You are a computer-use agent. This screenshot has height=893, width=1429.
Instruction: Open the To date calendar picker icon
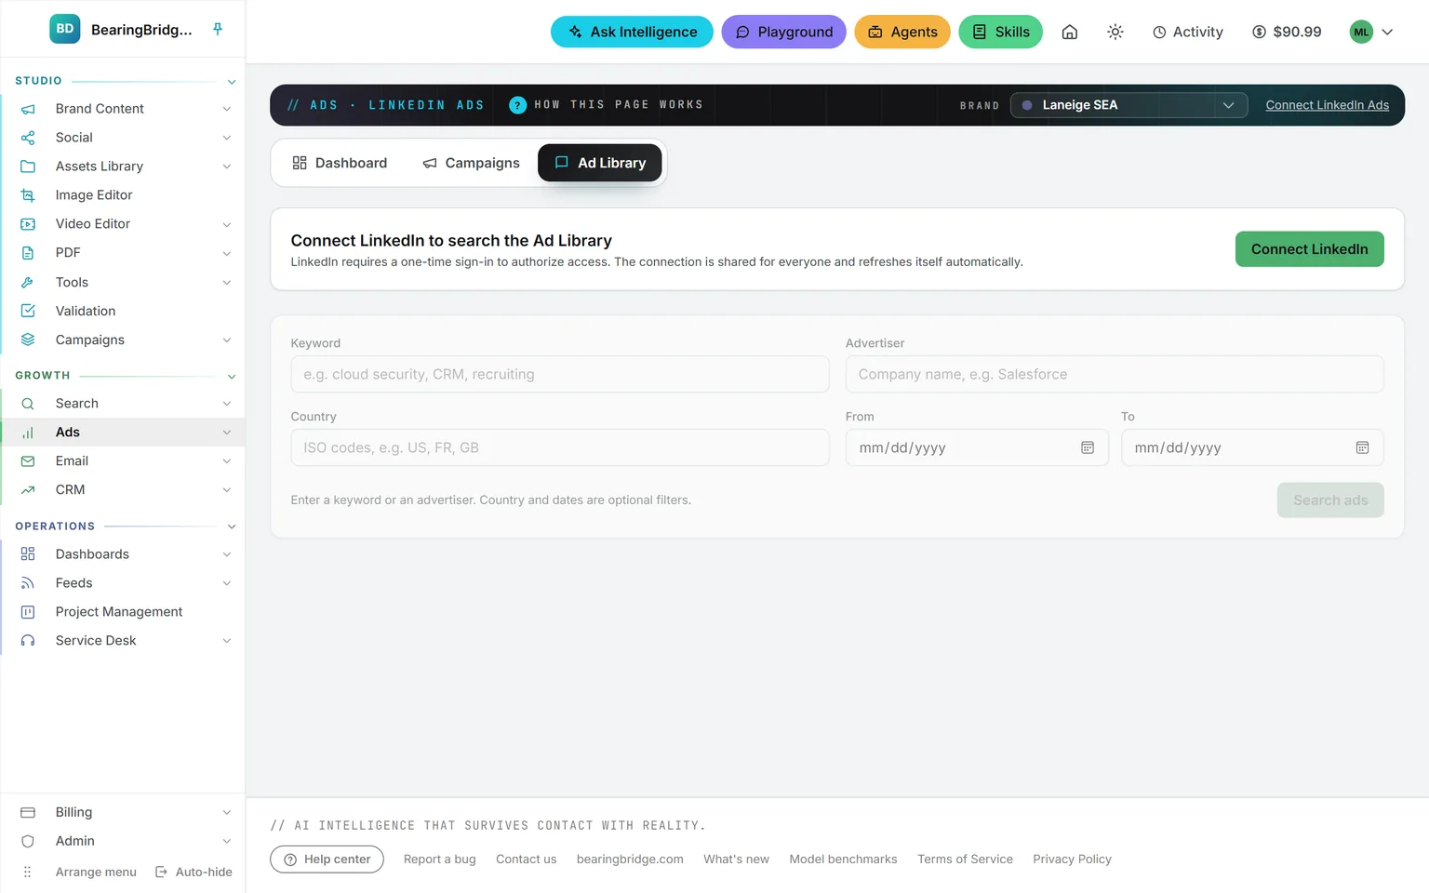(1362, 447)
